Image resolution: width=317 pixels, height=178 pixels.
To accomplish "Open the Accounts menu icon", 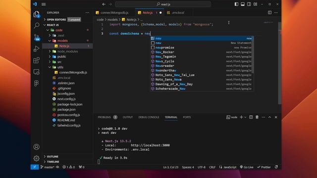I will (36, 147).
